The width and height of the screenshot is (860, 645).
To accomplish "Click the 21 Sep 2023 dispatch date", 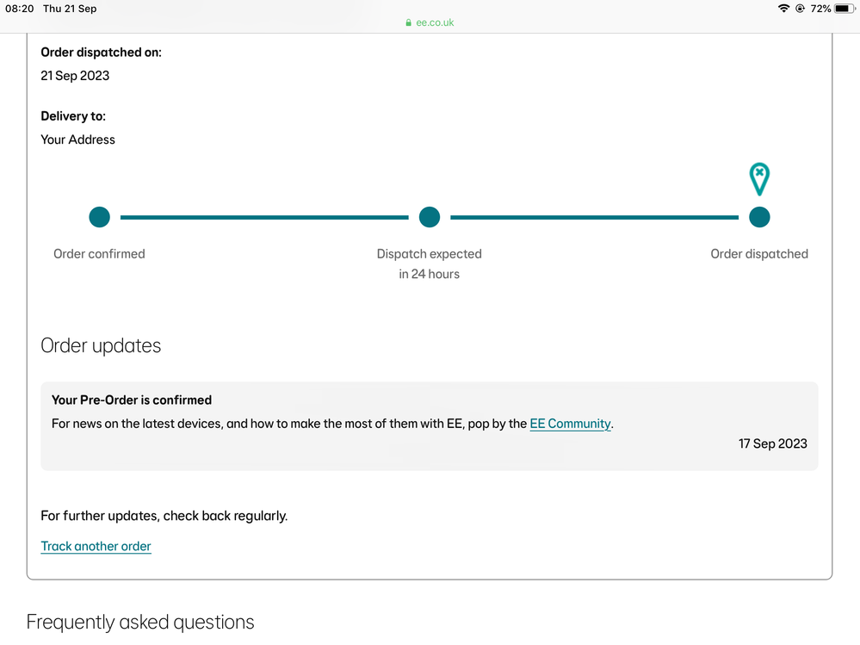I will pyautogui.click(x=75, y=76).
